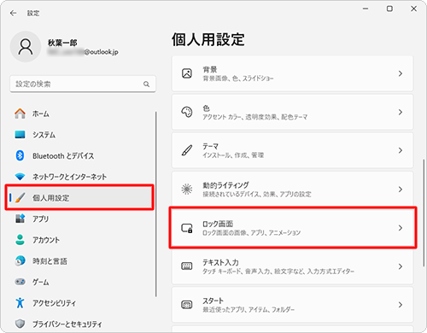Click the アクセシビリティ figure icon
This screenshot has width=427, height=333.
[x=20, y=303]
